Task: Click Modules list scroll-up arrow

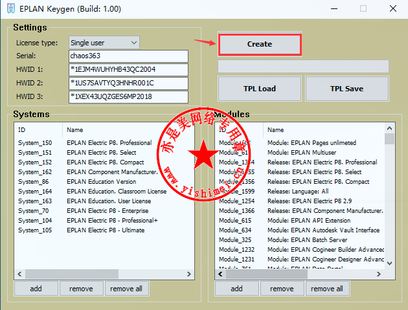Action: click(389, 128)
